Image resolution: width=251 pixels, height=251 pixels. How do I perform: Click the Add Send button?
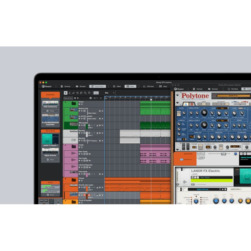click(50, 195)
